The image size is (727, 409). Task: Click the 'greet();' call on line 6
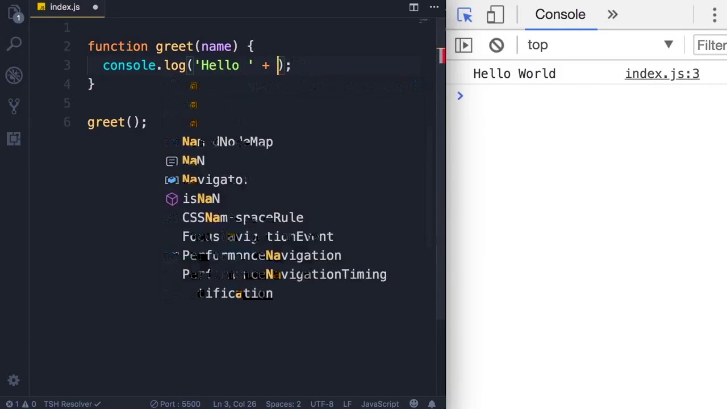pyautogui.click(x=117, y=122)
